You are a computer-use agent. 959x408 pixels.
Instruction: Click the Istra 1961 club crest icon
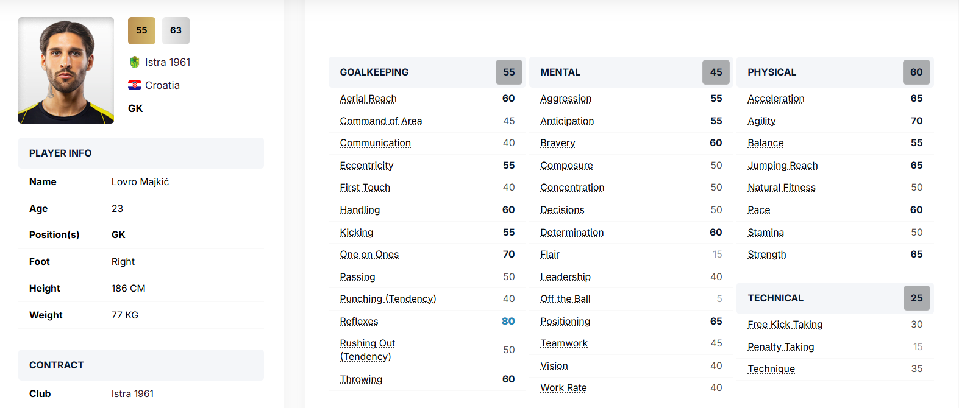tap(135, 62)
